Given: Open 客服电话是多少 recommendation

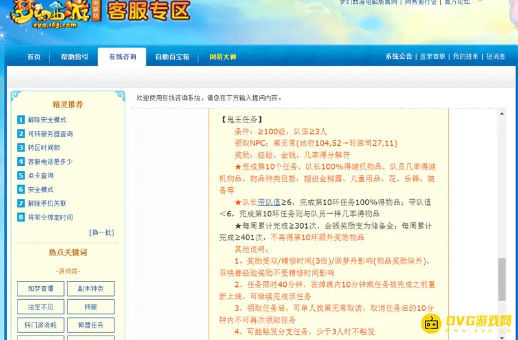Looking at the screenshot, I should (51, 161).
